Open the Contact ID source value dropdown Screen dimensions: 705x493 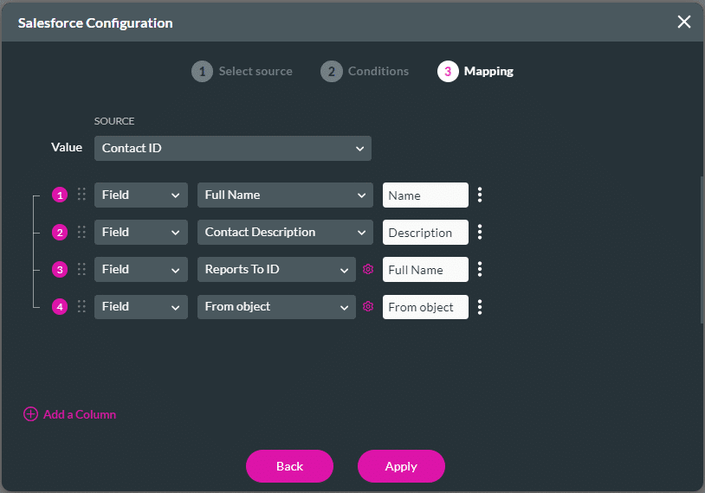233,148
